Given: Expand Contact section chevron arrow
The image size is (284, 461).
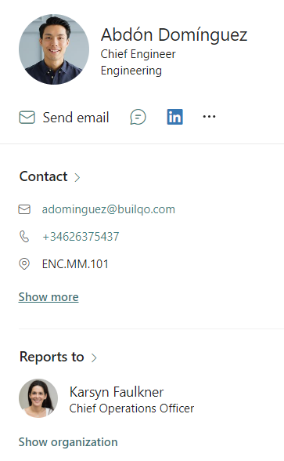Looking at the screenshot, I should pos(77,177).
